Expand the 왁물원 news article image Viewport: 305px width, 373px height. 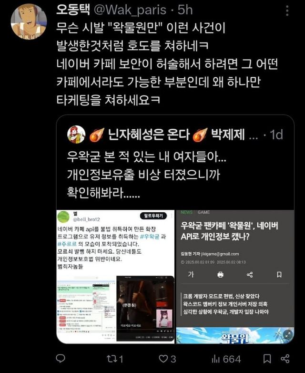point(235,277)
